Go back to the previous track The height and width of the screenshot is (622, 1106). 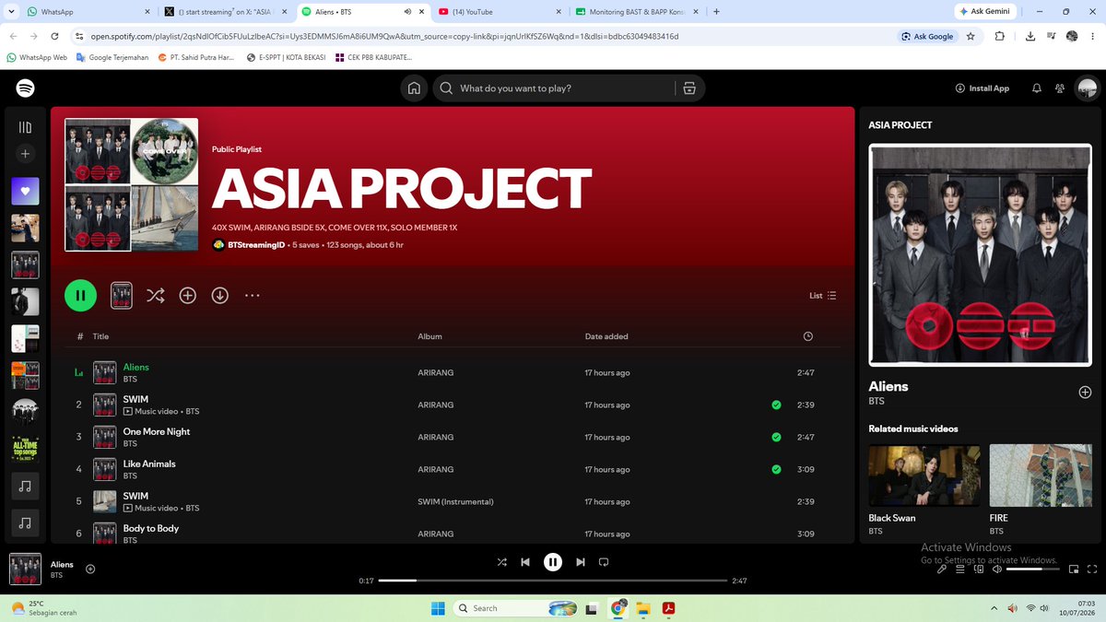point(525,561)
